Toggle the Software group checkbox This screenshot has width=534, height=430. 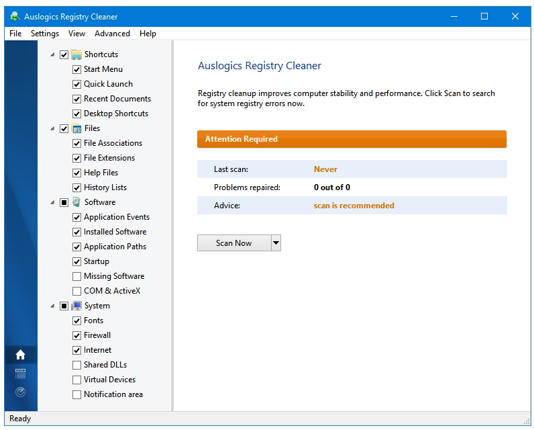(64, 202)
